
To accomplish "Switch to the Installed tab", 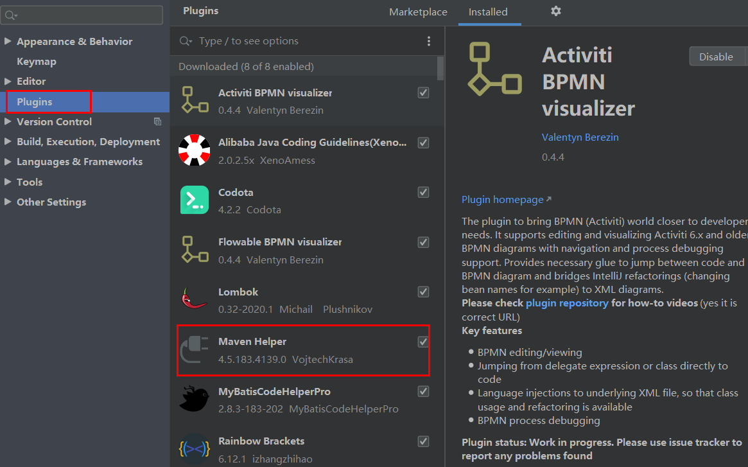I will click(488, 12).
